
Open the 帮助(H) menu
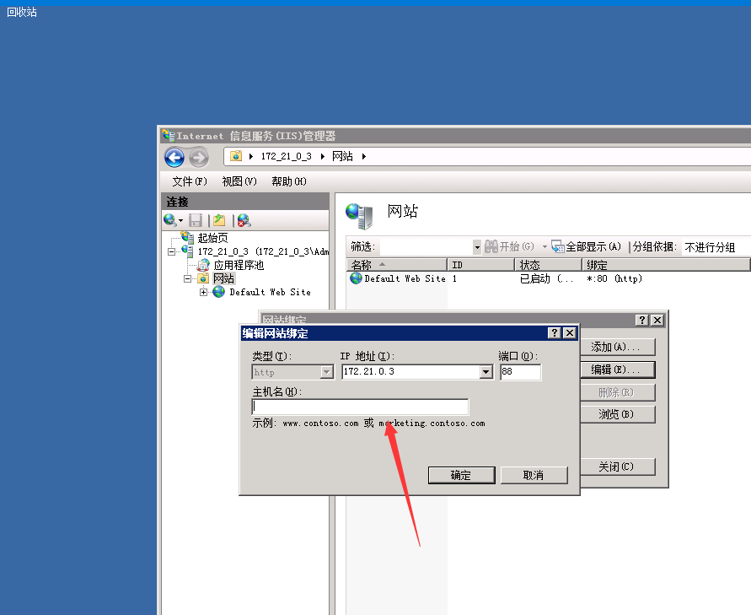(289, 181)
